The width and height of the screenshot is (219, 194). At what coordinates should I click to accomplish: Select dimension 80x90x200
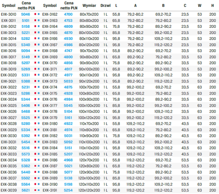tap(89, 26)
